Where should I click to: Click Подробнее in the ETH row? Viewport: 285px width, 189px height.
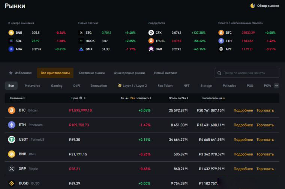coord(243,125)
